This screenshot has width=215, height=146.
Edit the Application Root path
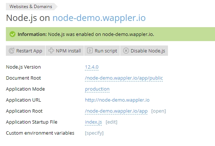[116, 111]
